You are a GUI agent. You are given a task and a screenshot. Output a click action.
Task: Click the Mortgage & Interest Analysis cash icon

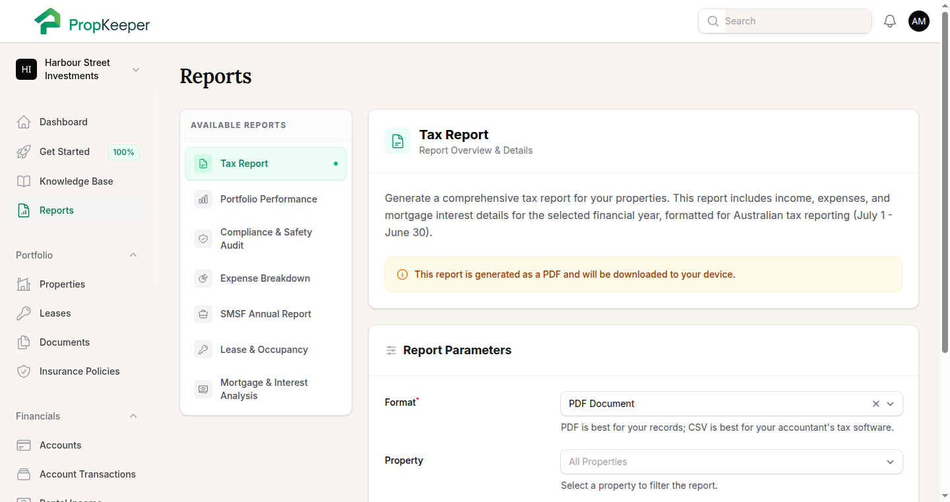203,389
